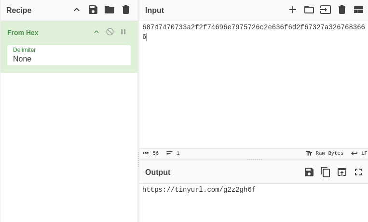Save the current recipe

[x=93, y=10]
